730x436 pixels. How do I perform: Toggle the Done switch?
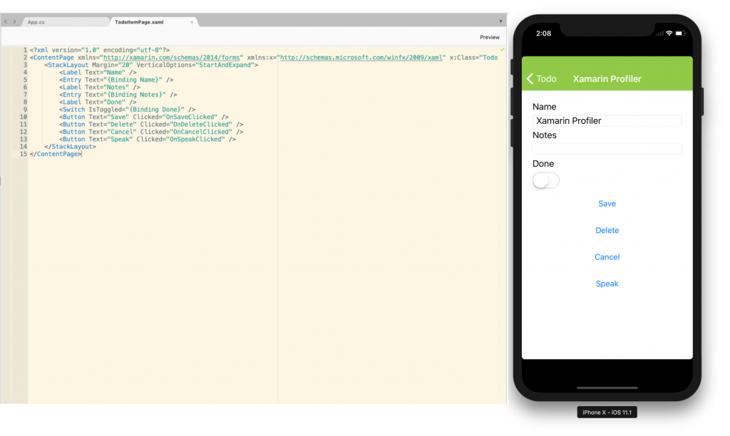click(545, 180)
